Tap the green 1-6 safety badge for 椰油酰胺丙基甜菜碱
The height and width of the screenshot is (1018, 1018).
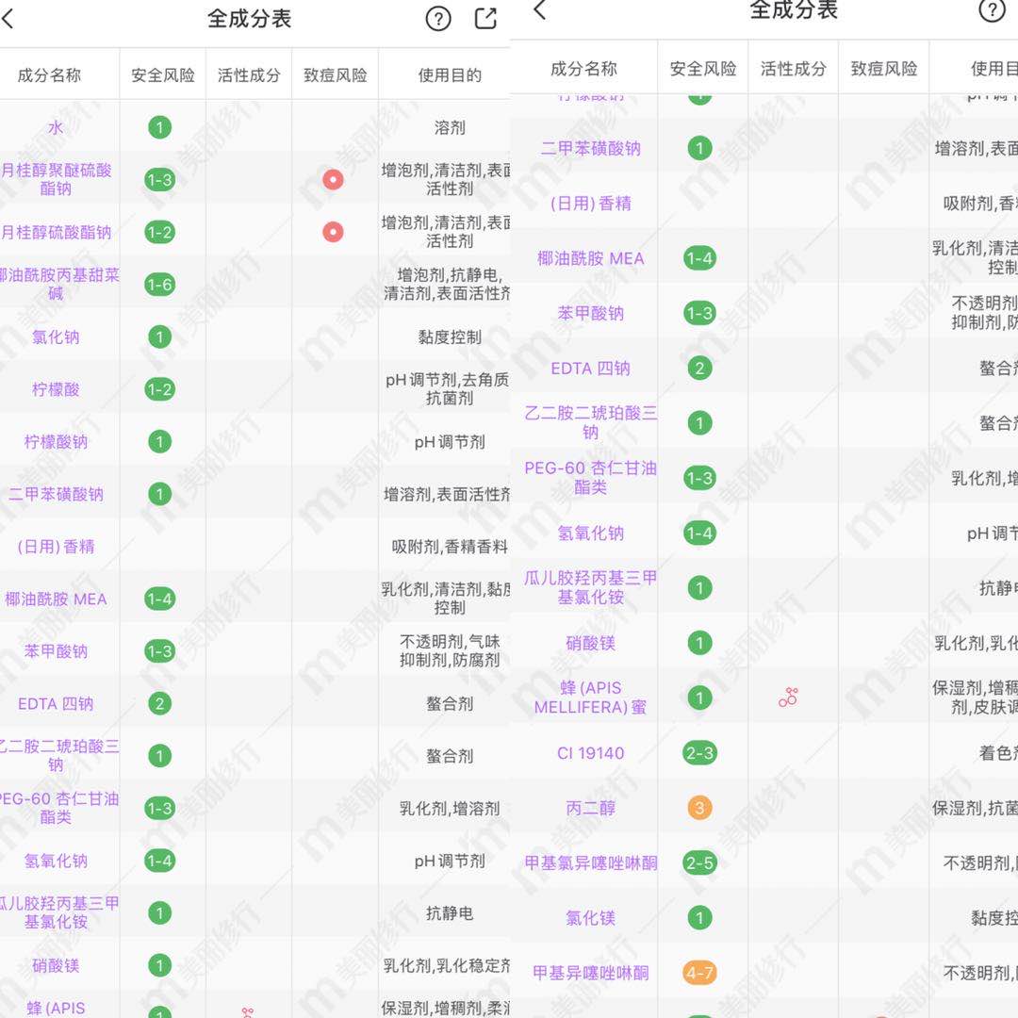pos(160,283)
